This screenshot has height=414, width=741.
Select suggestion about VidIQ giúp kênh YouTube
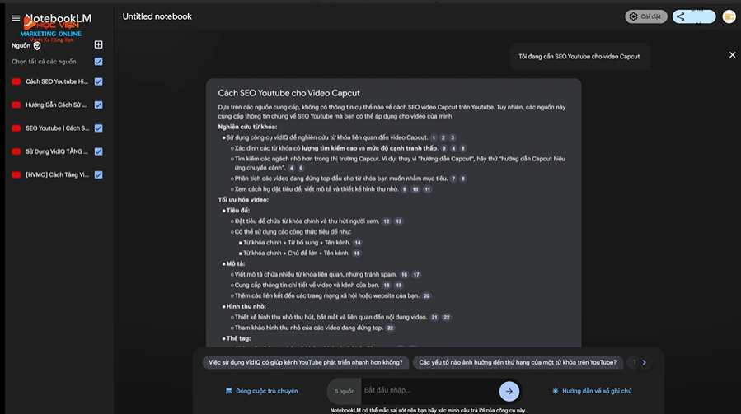pyautogui.click(x=305, y=362)
